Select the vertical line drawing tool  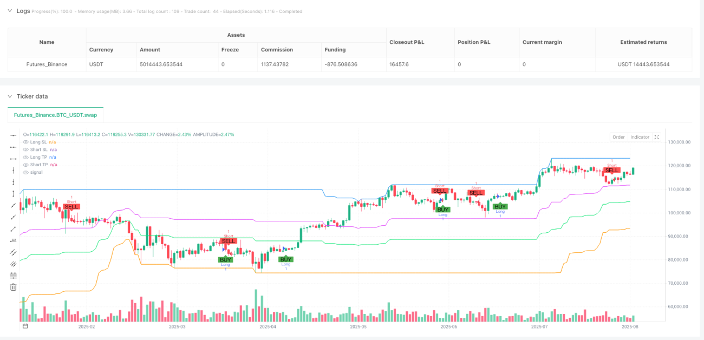click(x=14, y=171)
